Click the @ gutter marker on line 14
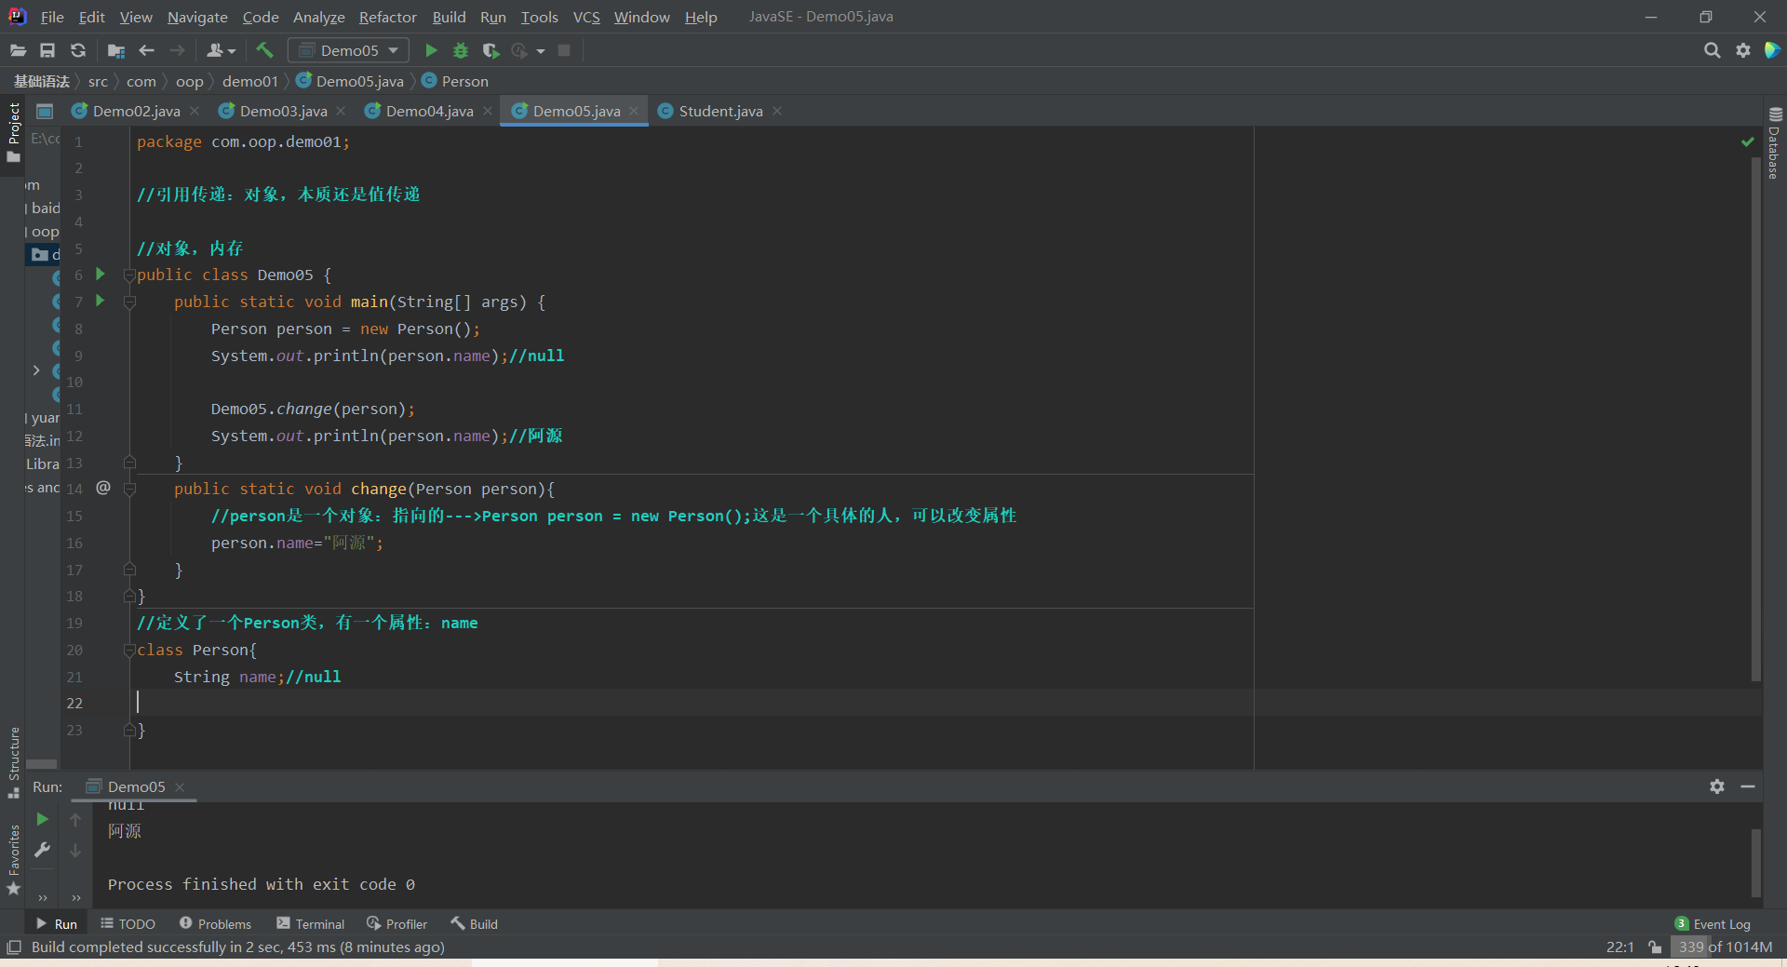 [x=103, y=488]
